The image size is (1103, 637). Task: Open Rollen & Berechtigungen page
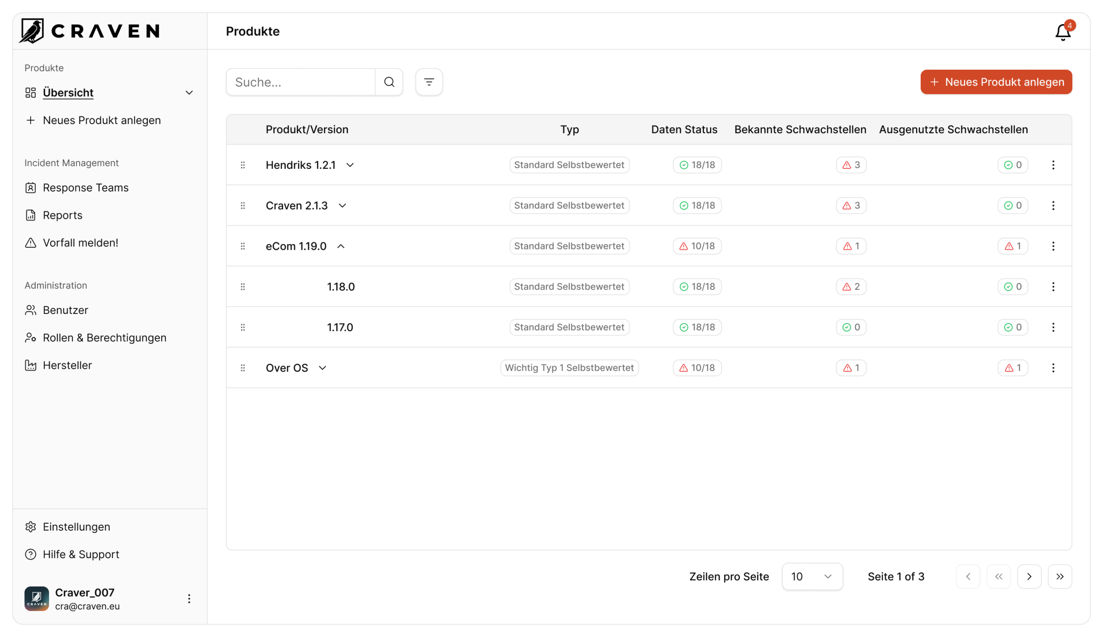coord(104,338)
